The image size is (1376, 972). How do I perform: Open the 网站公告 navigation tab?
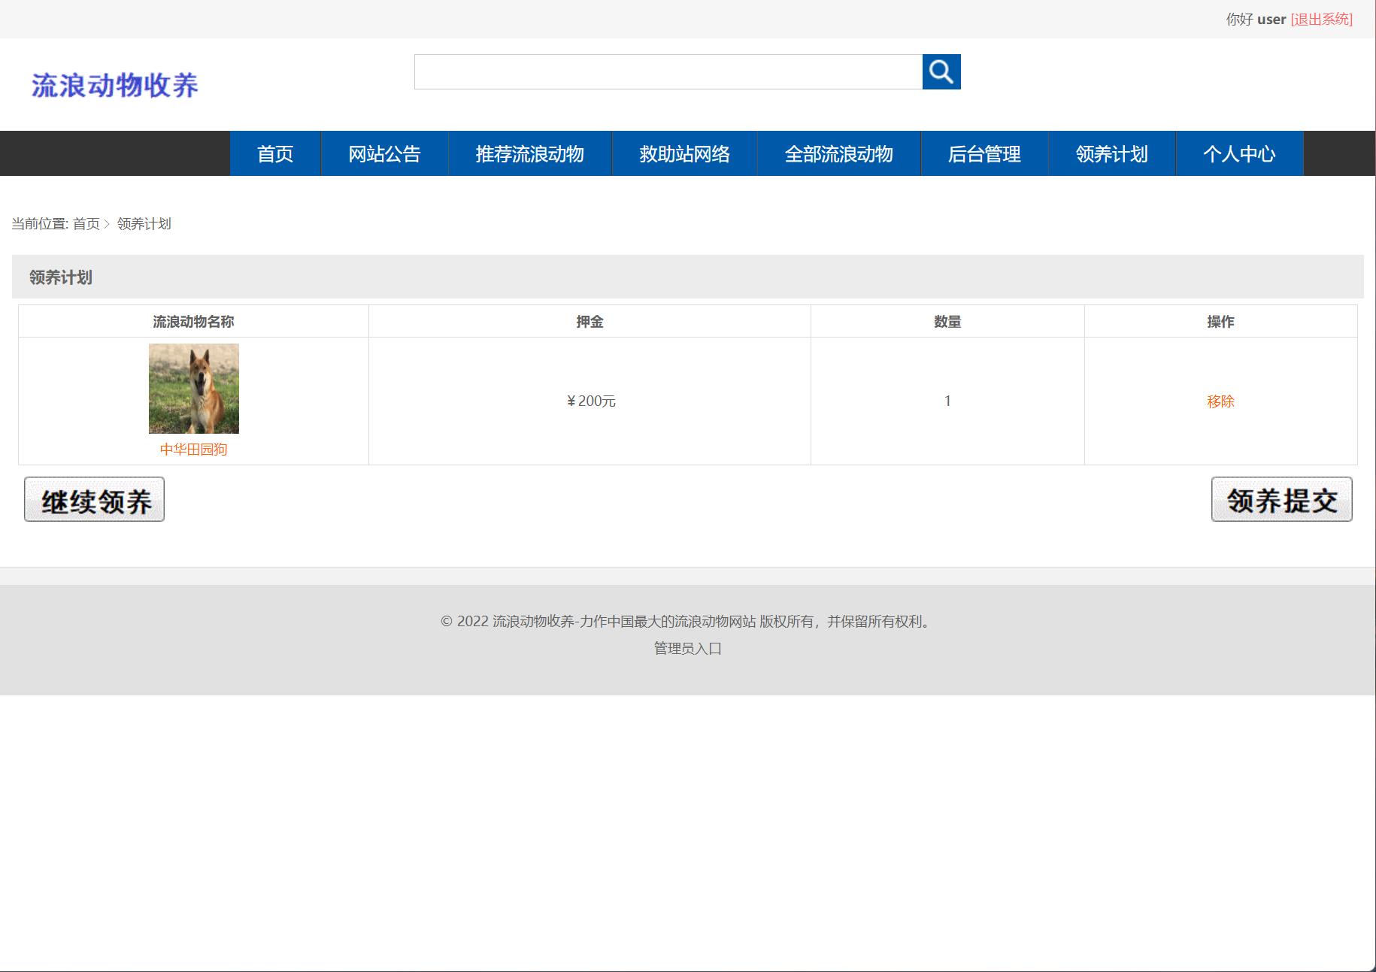pos(383,153)
